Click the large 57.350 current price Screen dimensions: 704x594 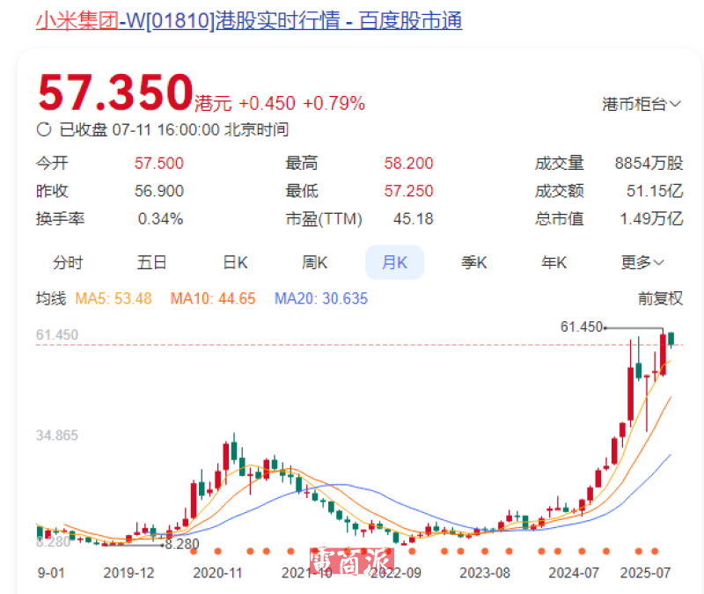115,92
